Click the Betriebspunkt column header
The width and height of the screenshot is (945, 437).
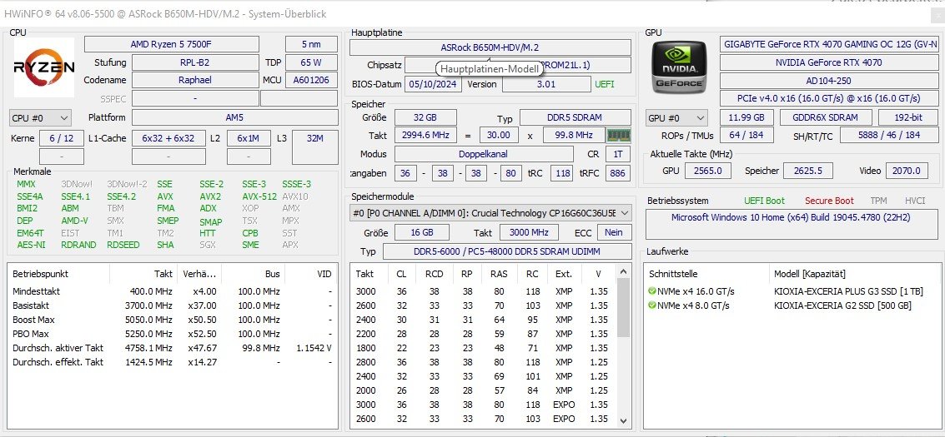(58, 274)
